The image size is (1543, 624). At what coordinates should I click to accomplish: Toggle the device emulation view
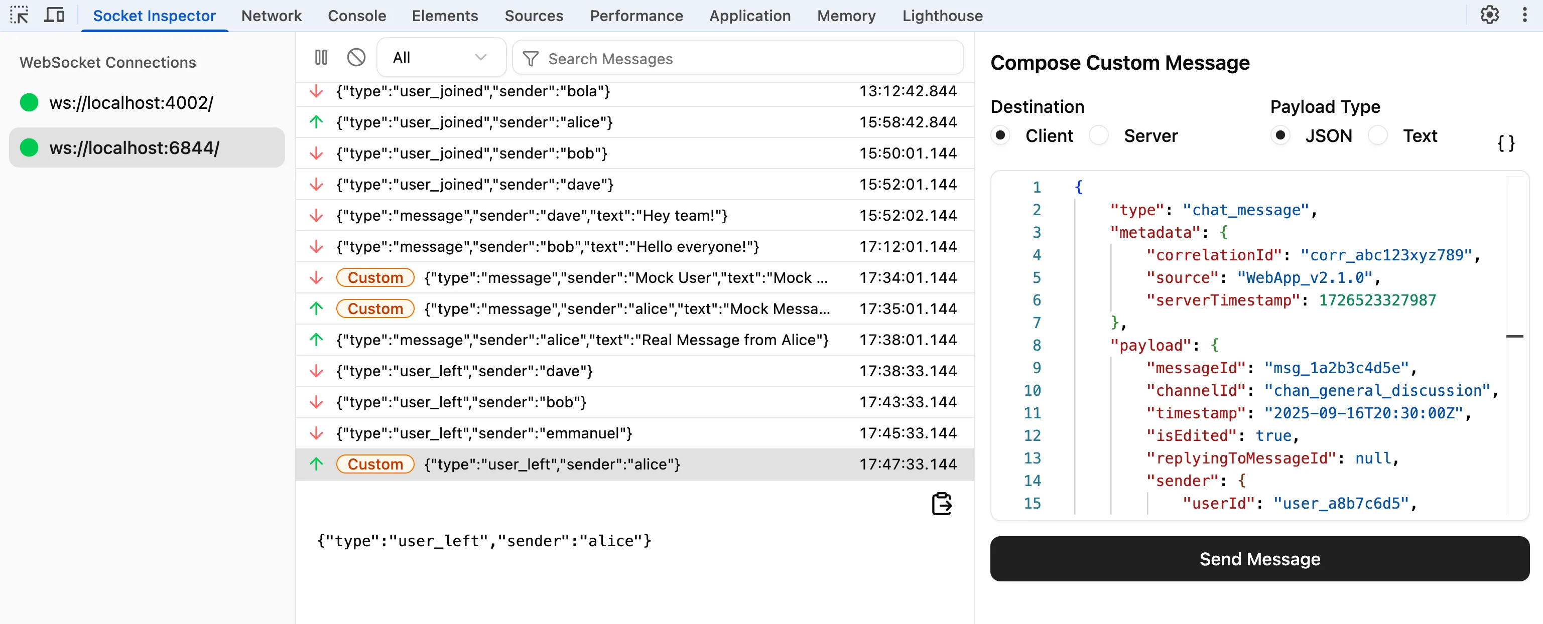click(54, 15)
